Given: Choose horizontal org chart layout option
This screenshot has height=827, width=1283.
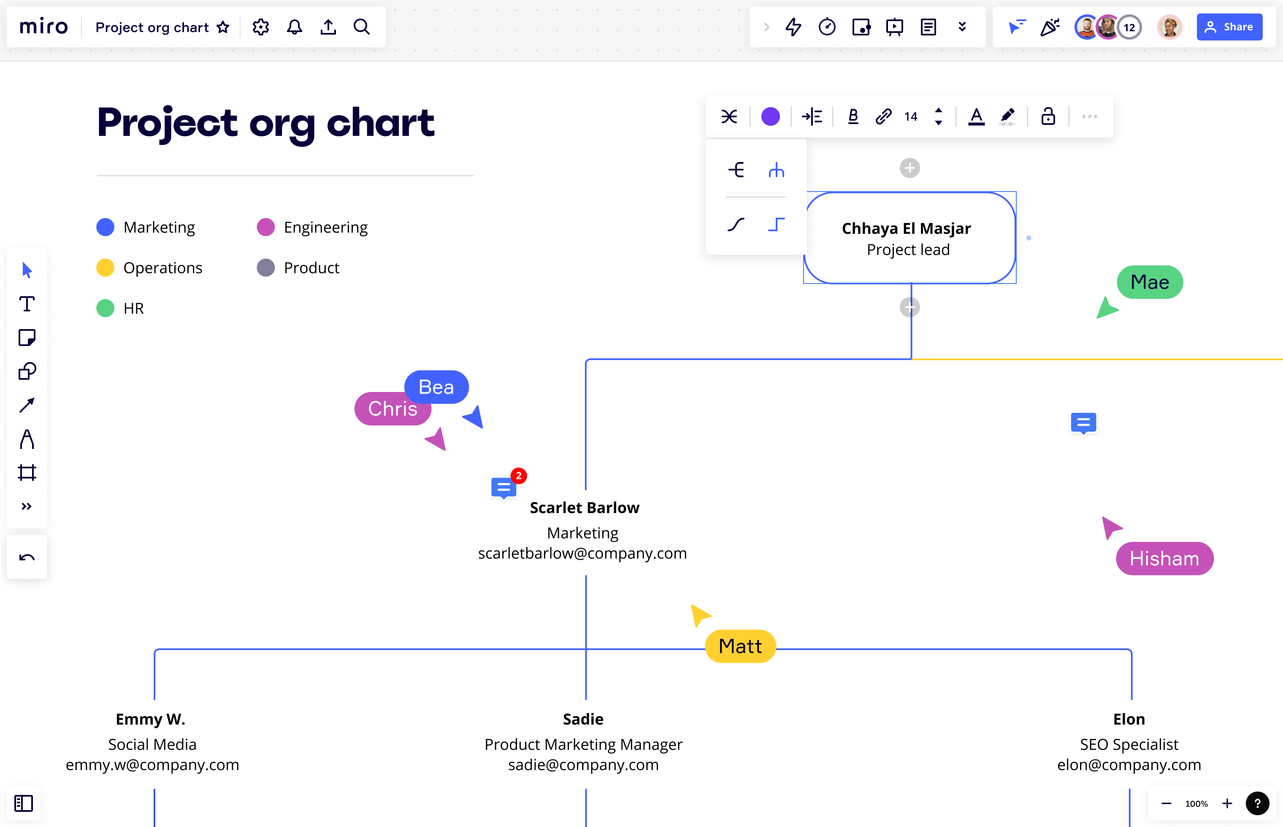Looking at the screenshot, I should [736, 170].
